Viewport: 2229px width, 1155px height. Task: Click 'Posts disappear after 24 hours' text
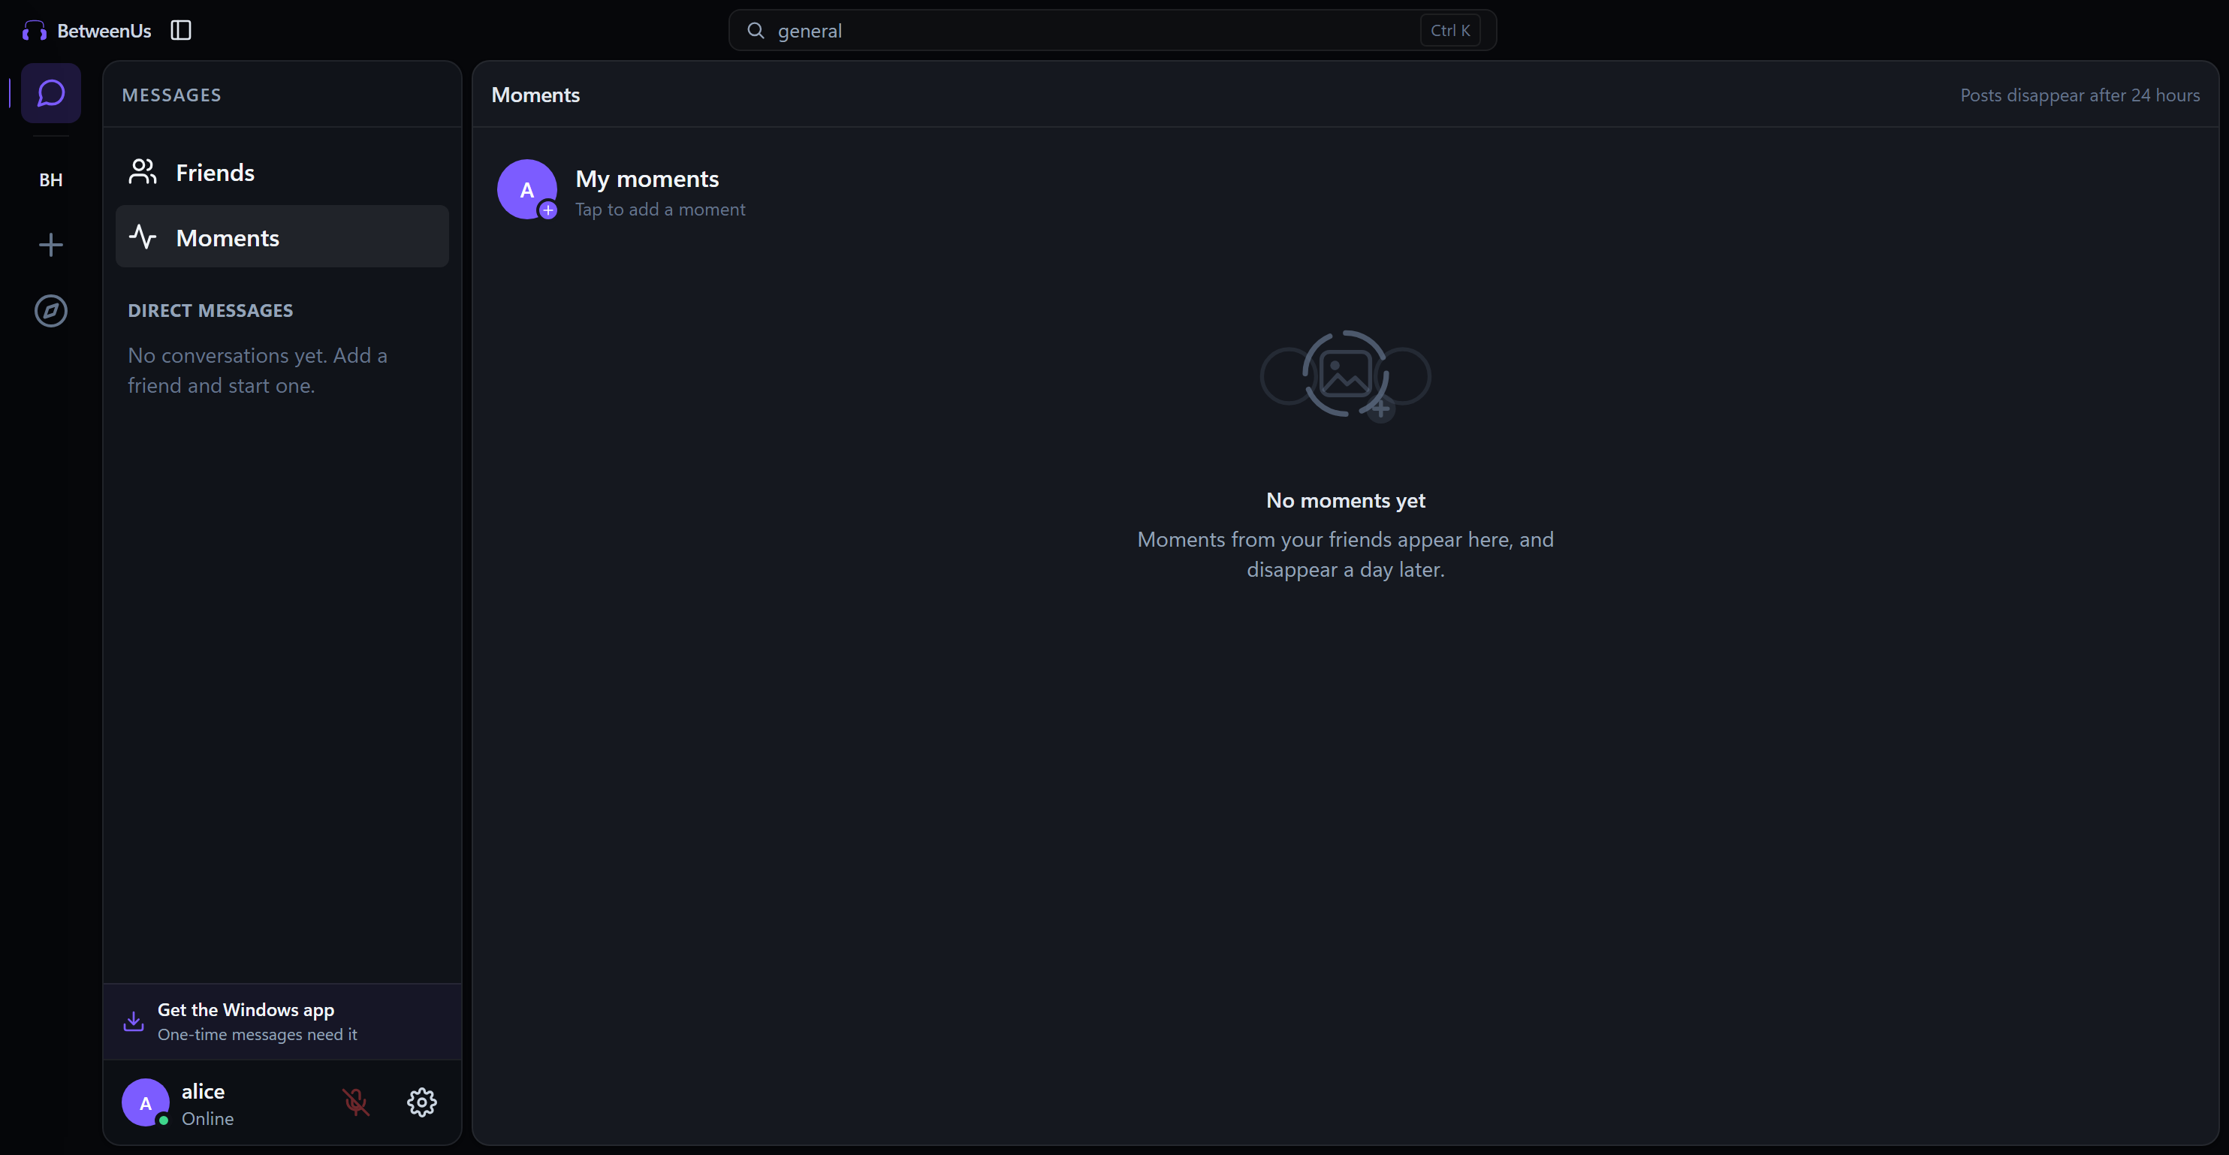(2080, 95)
